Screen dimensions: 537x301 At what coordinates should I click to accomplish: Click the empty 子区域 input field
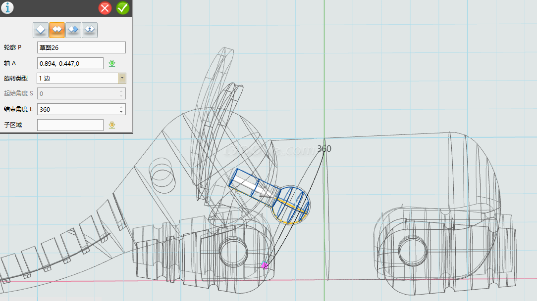(x=70, y=125)
